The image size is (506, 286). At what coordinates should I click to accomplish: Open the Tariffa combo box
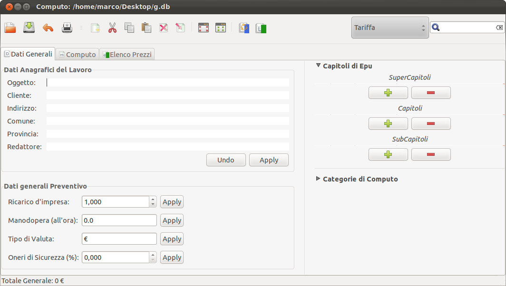click(x=390, y=28)
